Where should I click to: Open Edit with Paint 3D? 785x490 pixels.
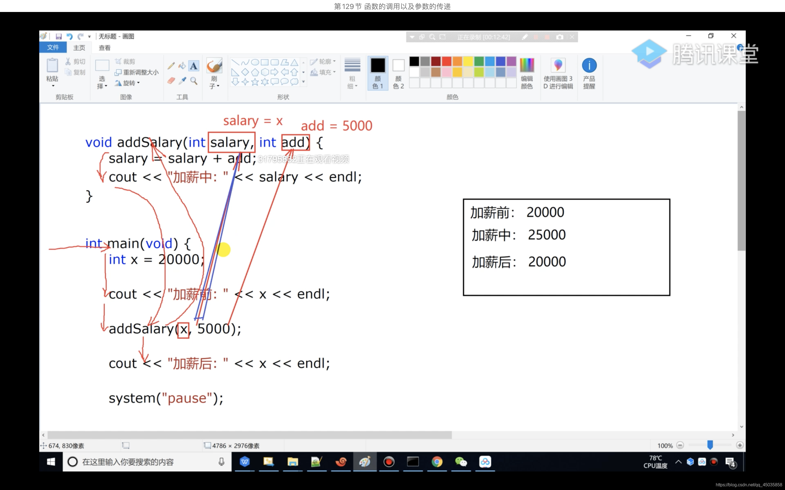coord(558,73)
